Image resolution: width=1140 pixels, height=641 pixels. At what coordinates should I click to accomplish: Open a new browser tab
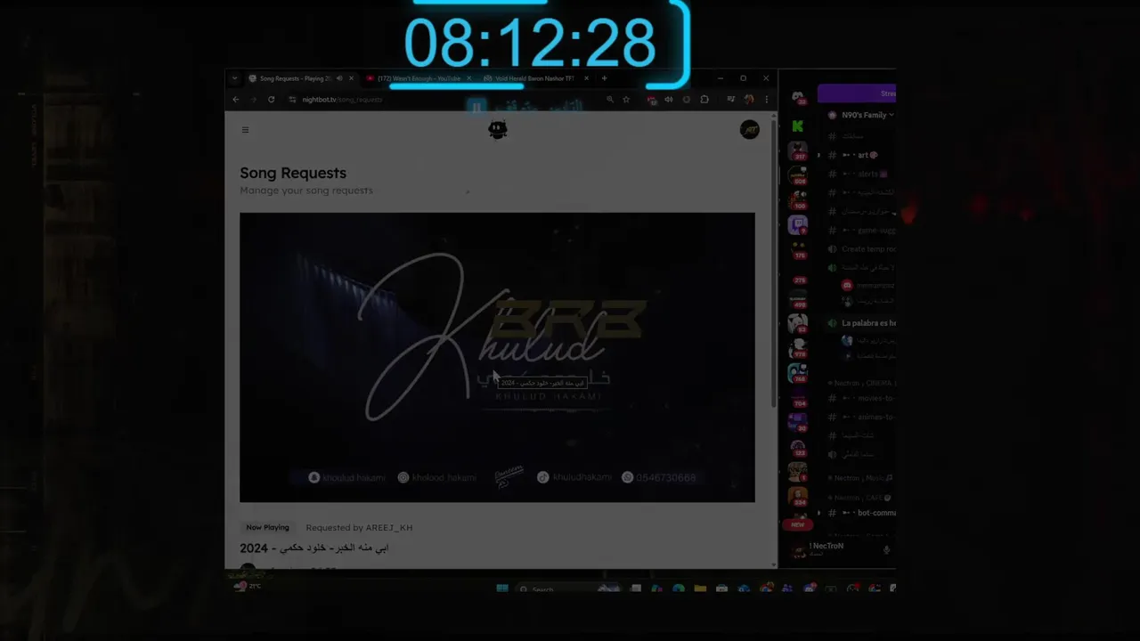point(605,78)
